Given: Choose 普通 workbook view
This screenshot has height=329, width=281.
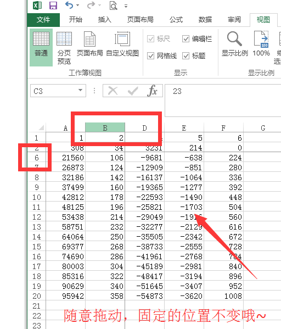Looking at the screenshot, I should click(41, 47).
